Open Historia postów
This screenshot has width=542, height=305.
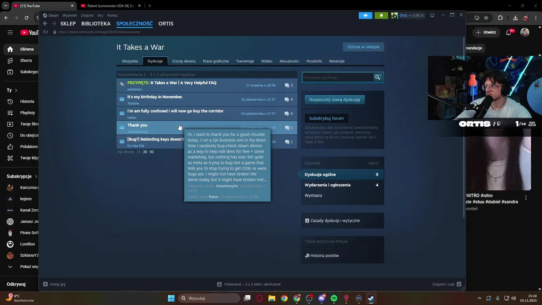click(x=322, y=255)
